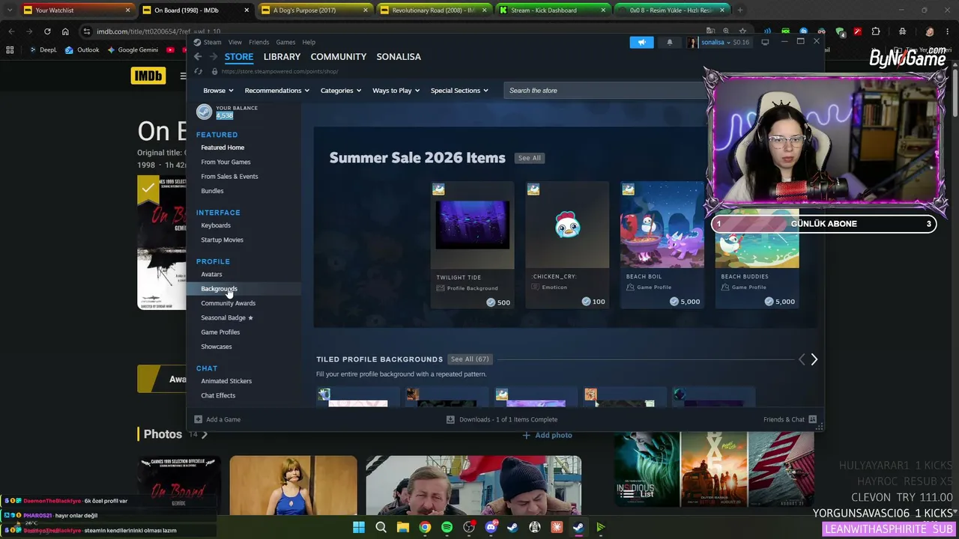Switch to the STORE tab
959x539 pixels.
239,57
